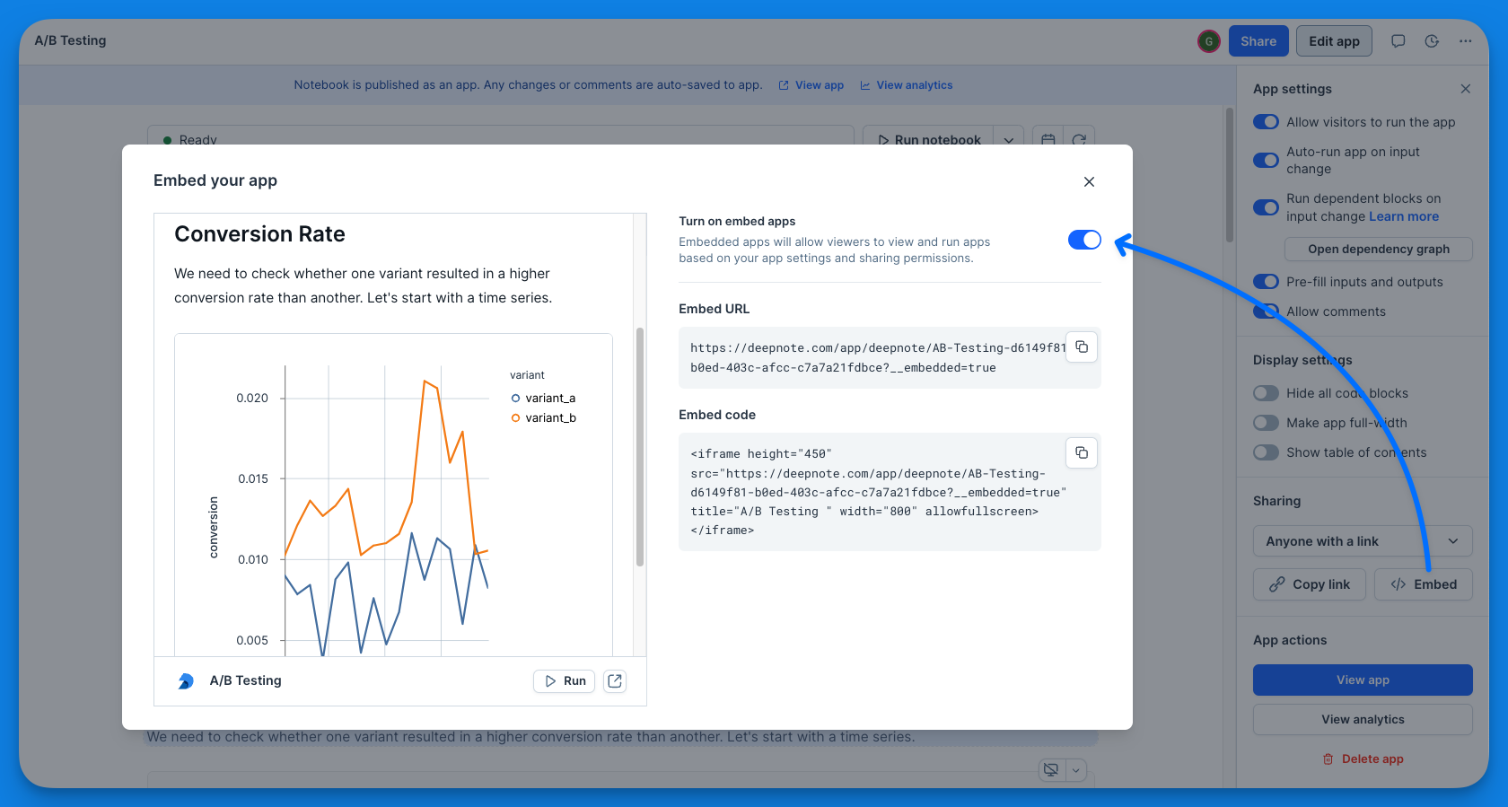Open the View analytics link in banner
The image size is (1508, 807).
(907, 85)
